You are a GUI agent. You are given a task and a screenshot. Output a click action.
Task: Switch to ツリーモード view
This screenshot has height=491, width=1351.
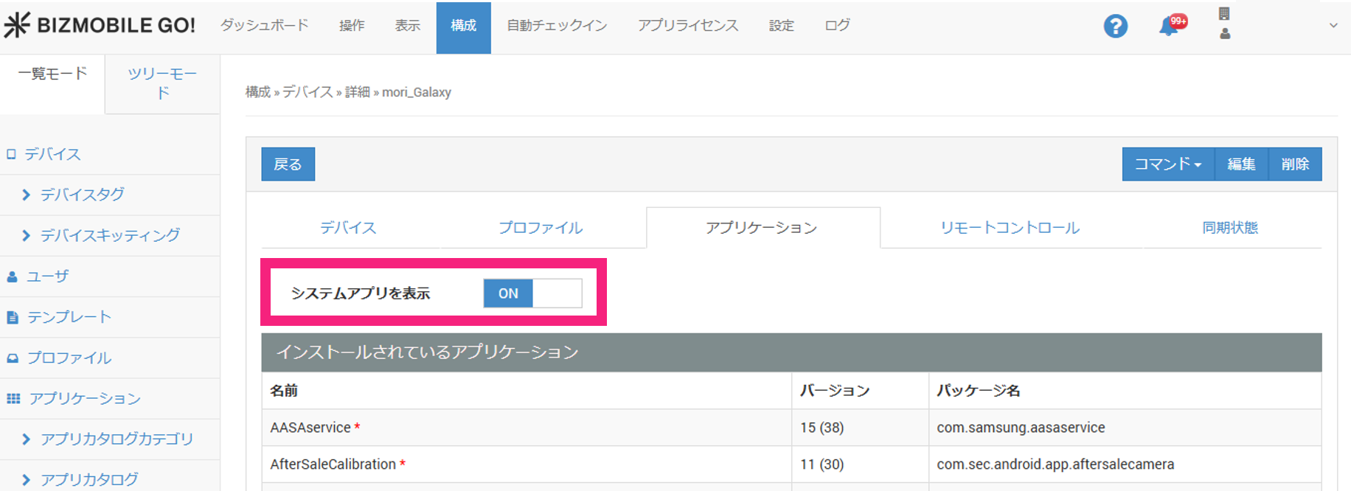click(162, 83)
